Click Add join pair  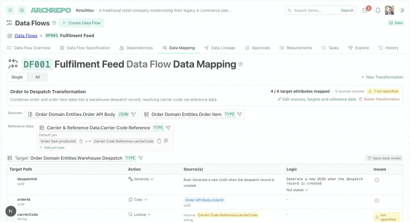(52, 148)
